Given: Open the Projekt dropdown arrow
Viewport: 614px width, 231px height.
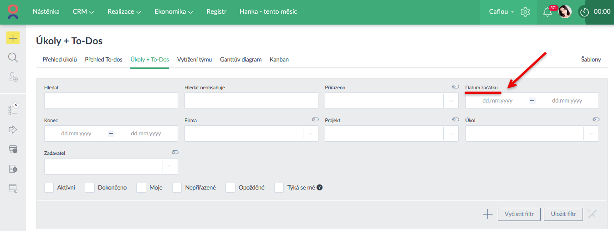Looking at the screenshot, I should point(451,133).
